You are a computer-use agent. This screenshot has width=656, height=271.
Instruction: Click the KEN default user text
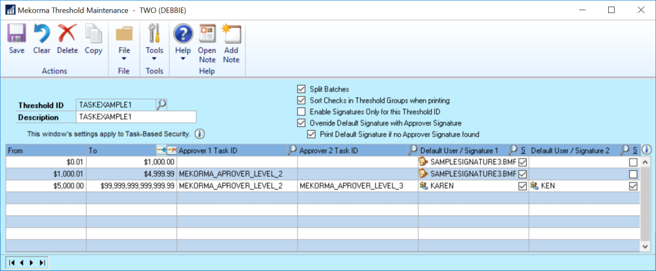[548, 186]
